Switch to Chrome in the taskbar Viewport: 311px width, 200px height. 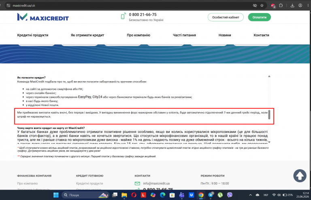201,195
